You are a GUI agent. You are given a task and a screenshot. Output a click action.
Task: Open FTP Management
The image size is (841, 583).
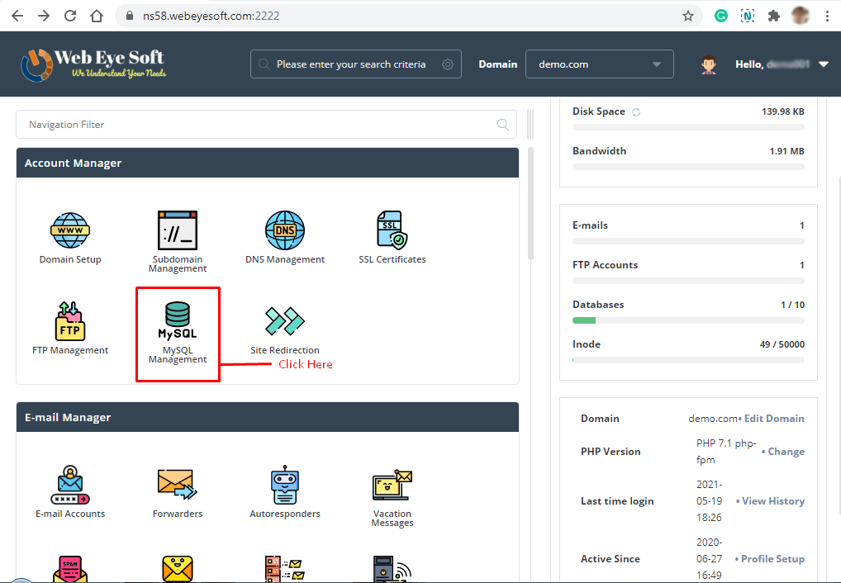click(x=70, y=326)
